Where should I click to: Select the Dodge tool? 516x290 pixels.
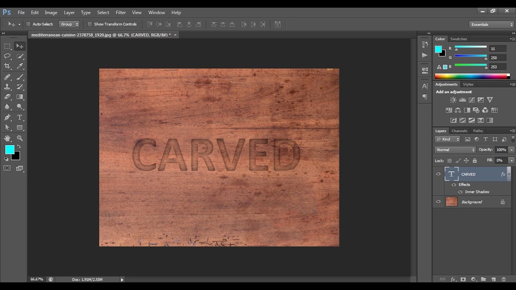click(x=20, y=107)
